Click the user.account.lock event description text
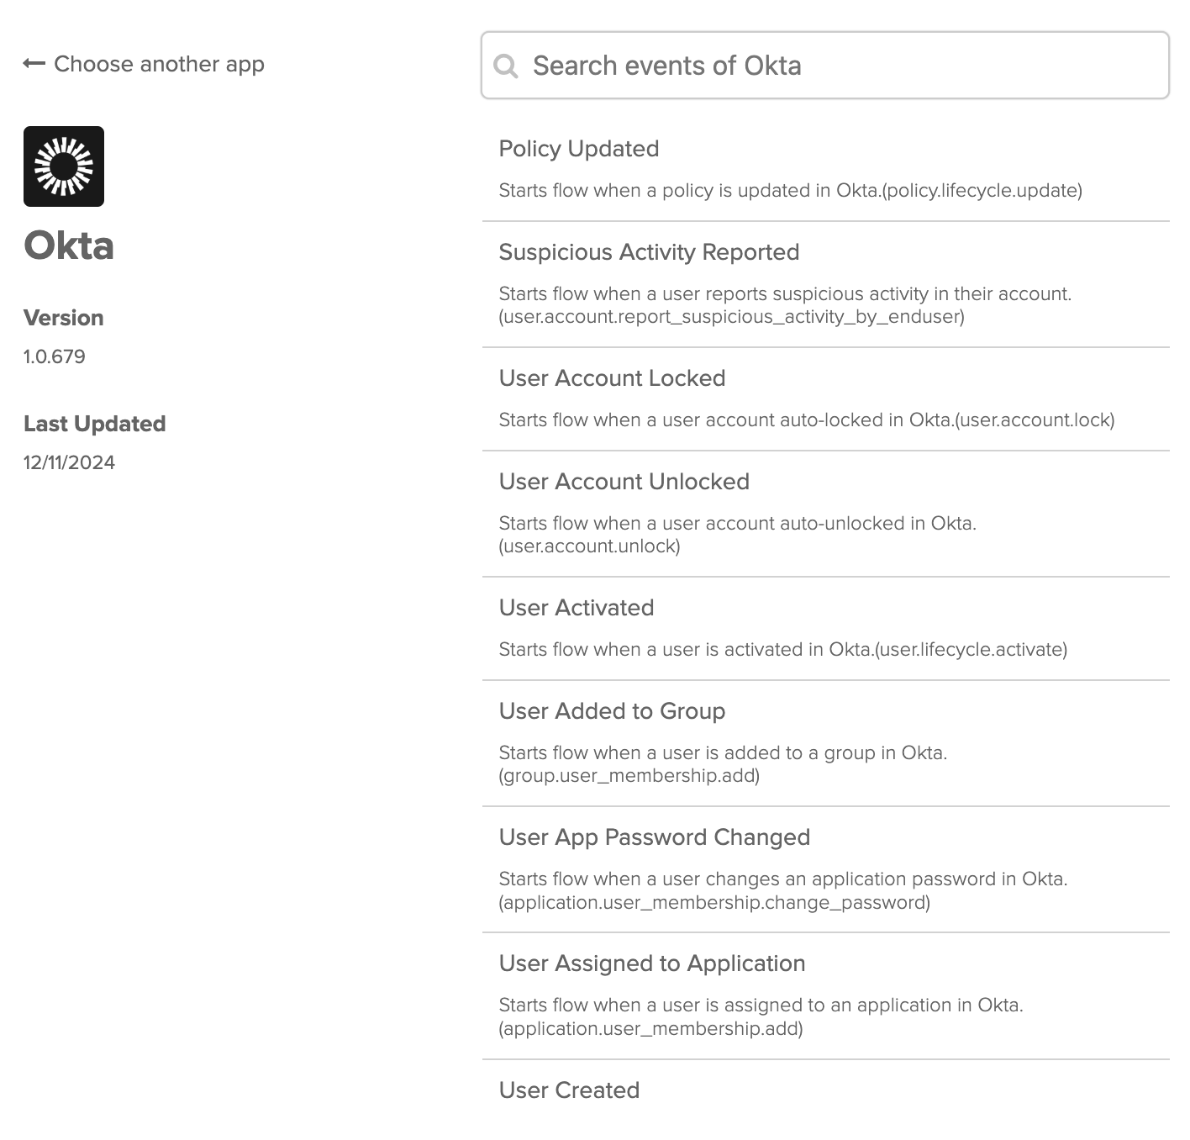 [x=807, y=420]
